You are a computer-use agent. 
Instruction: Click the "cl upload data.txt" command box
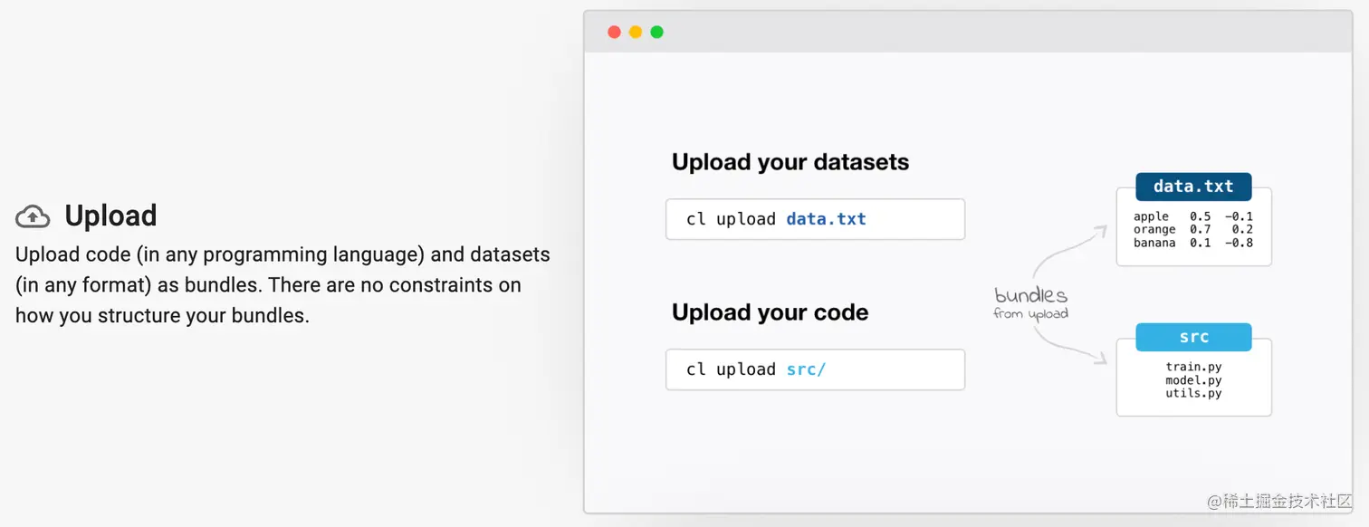coord(815,219)
